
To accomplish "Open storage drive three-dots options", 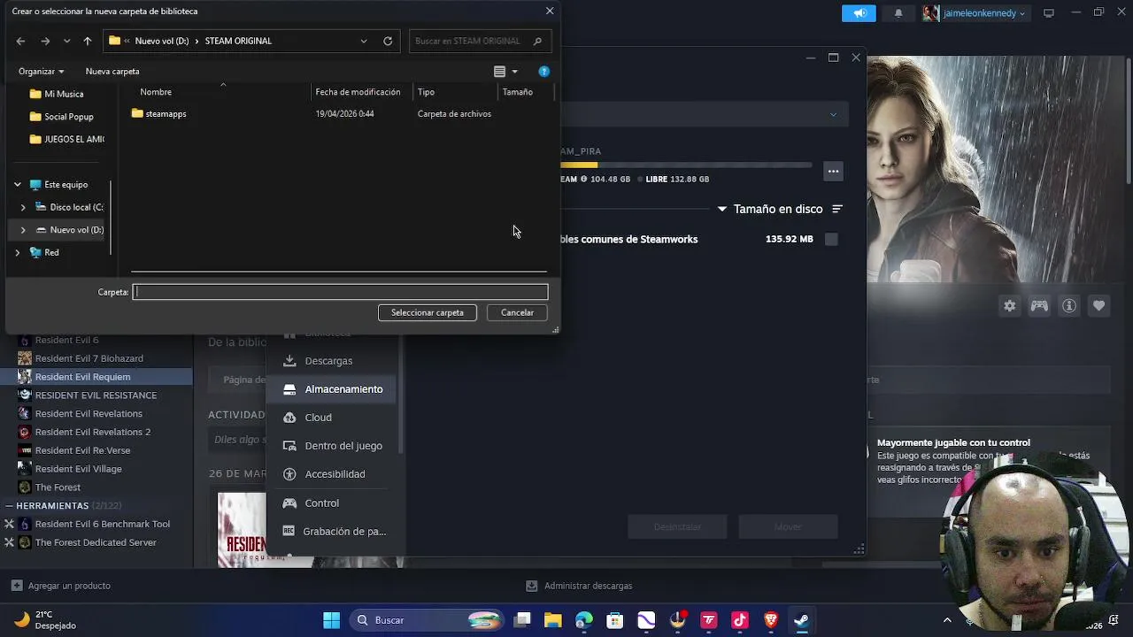I will [833, 172].
